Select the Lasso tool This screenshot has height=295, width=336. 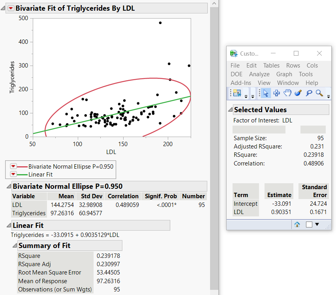(x=309, y=93)
